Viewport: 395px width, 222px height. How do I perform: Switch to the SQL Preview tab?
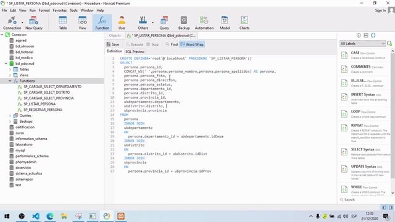[135, 52]
